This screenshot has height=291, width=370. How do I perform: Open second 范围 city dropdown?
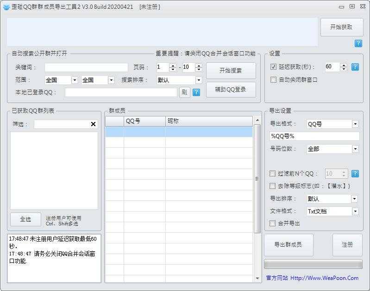112,80
